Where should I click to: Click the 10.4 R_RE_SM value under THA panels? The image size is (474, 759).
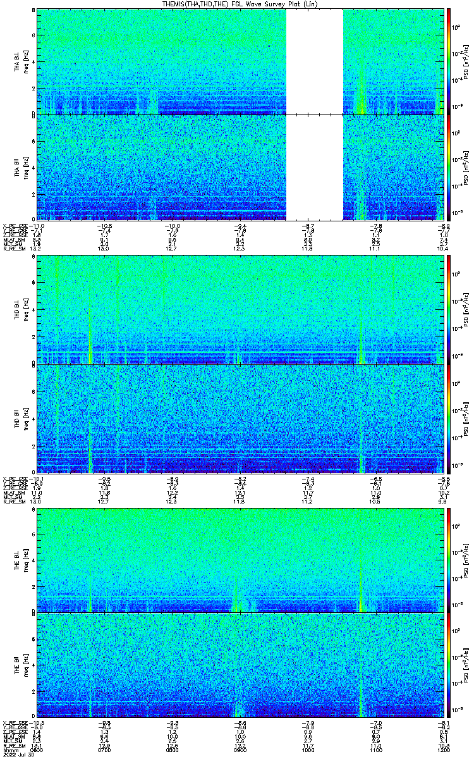pos(443,249)
